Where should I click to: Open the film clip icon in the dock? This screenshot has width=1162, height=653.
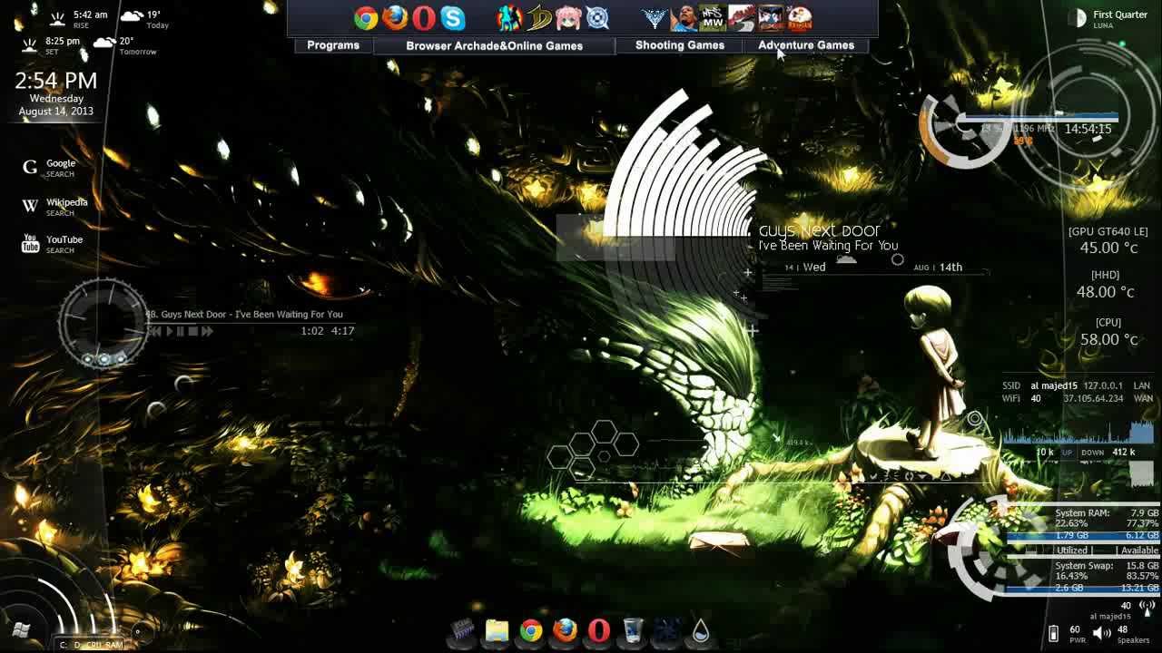point(463,629)
